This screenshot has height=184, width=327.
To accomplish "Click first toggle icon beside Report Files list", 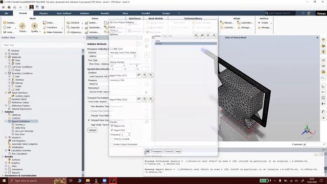I will tap(139, 75).
